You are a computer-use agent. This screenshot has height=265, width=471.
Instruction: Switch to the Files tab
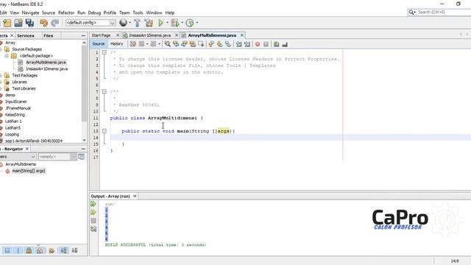coord(48,36)
